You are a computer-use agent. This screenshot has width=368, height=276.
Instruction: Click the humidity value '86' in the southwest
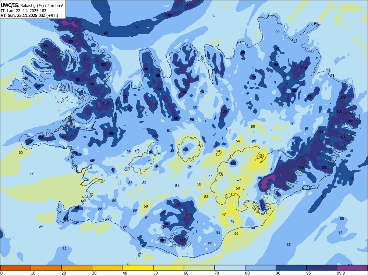pos(100,209)
